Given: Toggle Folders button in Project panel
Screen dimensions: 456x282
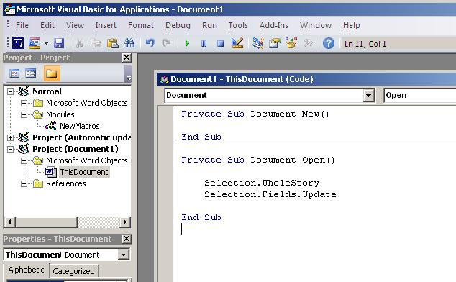Looking at the screenshot, I should (52, 73).
